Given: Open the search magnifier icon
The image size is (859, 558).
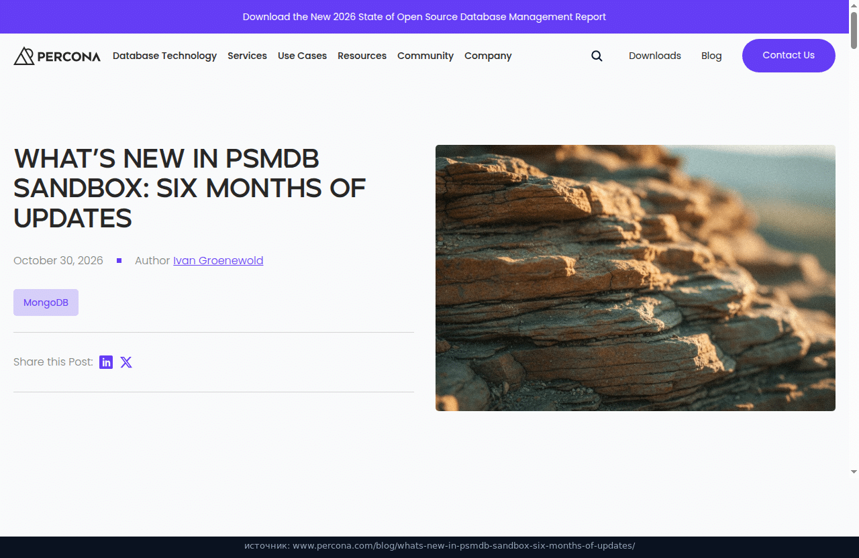Looking at the screenshot, I should pyautogui.click(x=597, y=56).
